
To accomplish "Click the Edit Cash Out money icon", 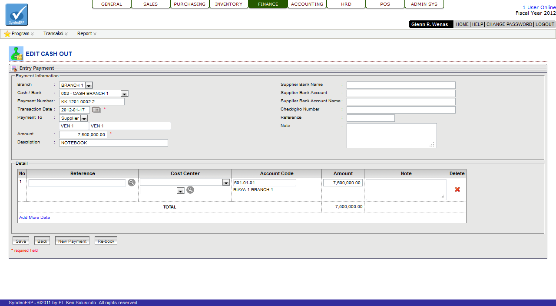I will coord(16,54).
